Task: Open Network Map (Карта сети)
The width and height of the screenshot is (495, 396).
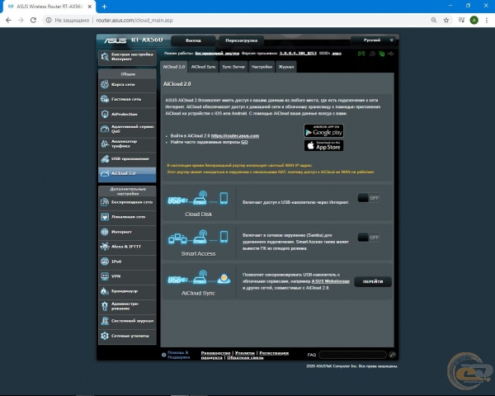Action: [127, 85]
